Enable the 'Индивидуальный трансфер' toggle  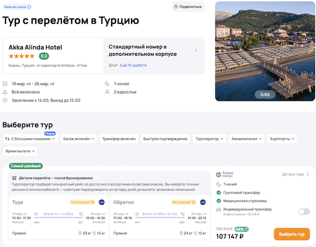[x=303, y=211]
